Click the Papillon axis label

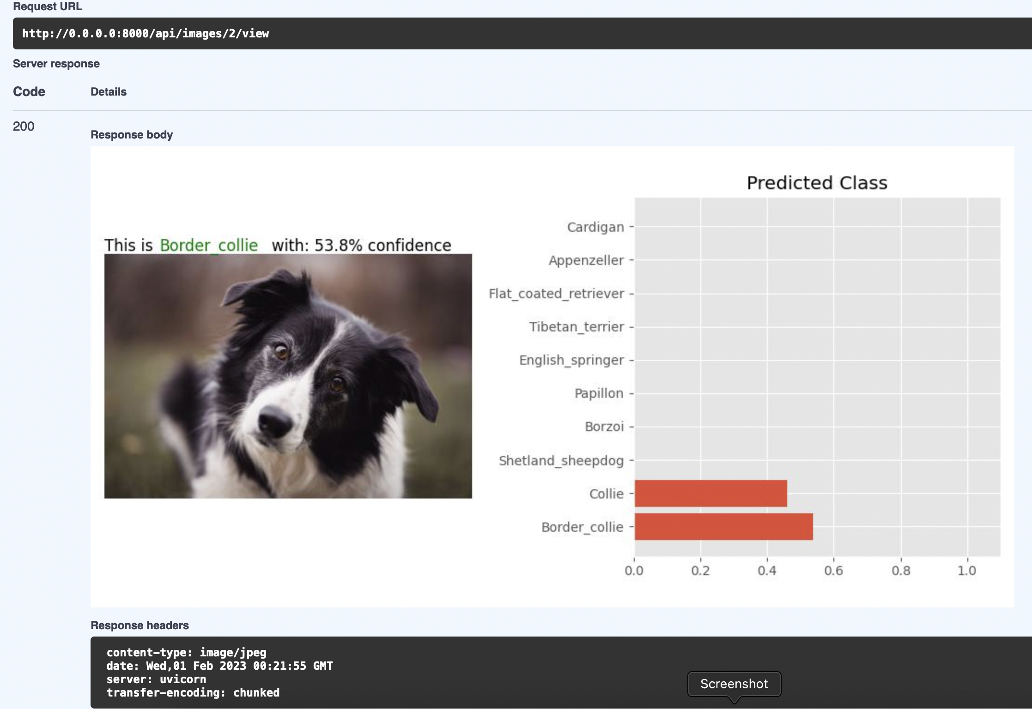point(599,393)
